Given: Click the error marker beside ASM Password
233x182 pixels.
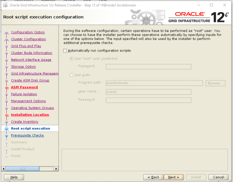Looking at the screenshot, I should click(7, 88).
